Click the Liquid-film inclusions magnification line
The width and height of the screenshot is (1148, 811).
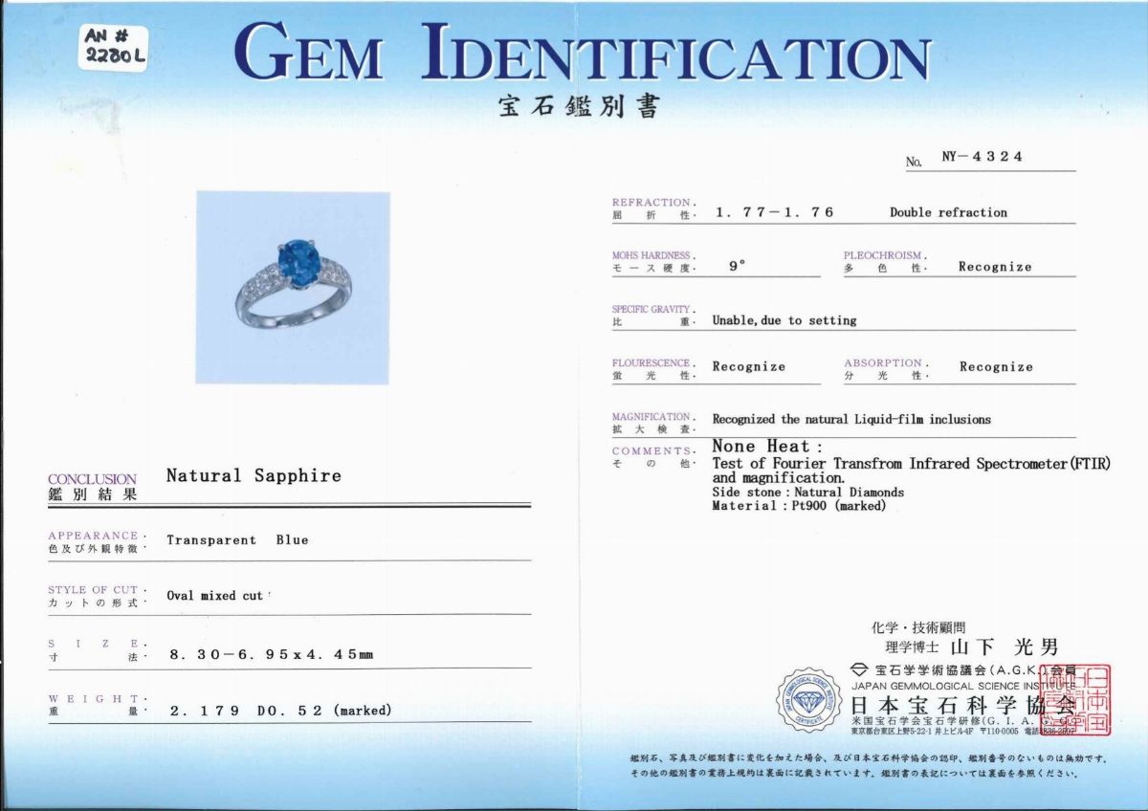tap(851, 419)
